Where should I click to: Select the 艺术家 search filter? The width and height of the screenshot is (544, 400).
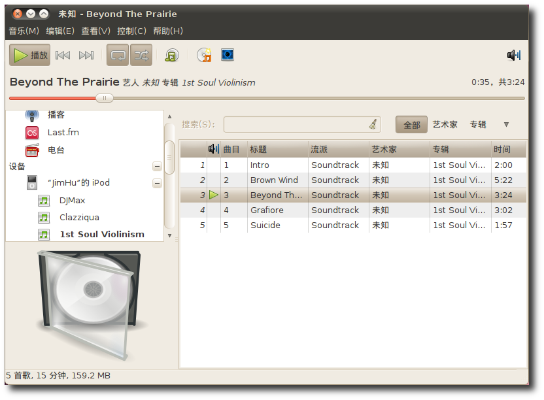point(445,125)
